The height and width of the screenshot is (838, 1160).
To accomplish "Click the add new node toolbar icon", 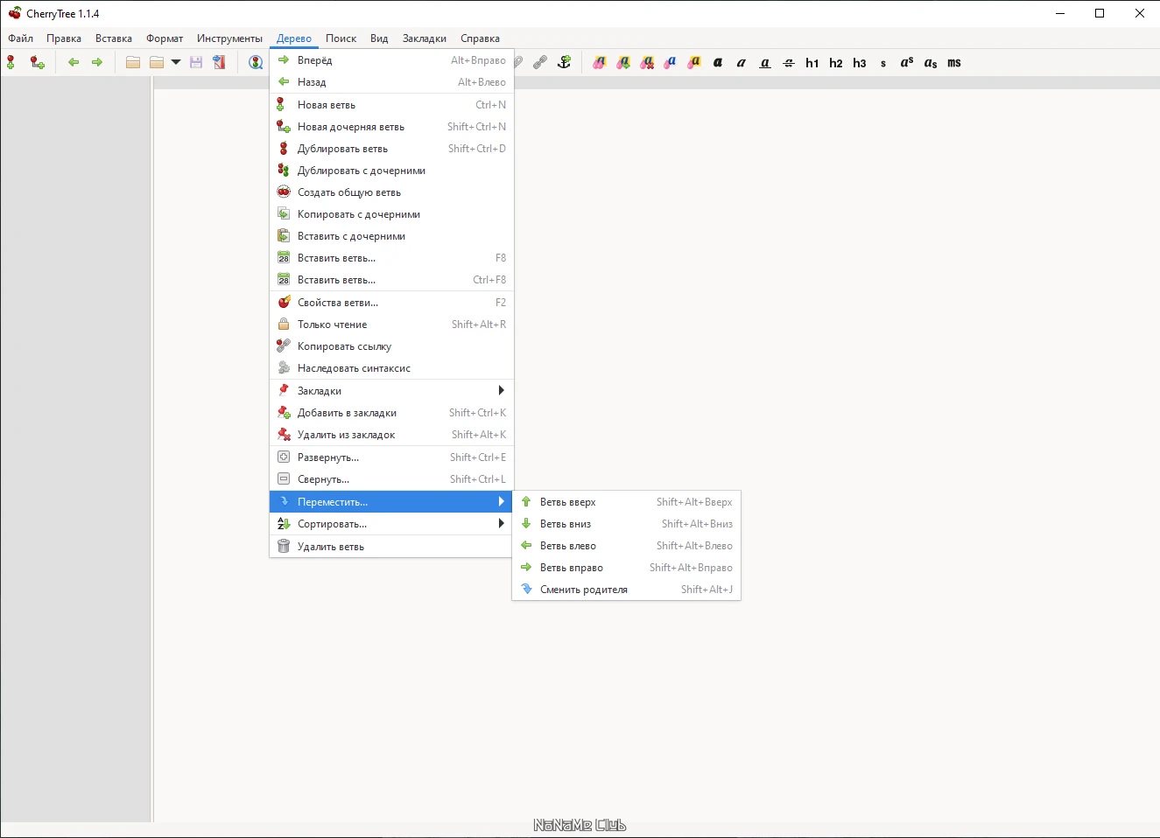I will [x=11, y=62].
